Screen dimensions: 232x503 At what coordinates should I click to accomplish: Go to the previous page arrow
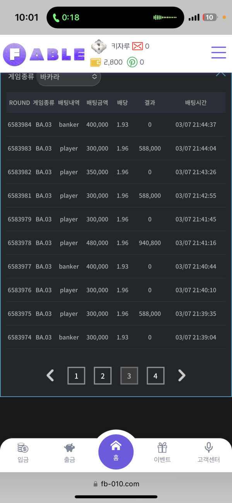tap(50, 375)
